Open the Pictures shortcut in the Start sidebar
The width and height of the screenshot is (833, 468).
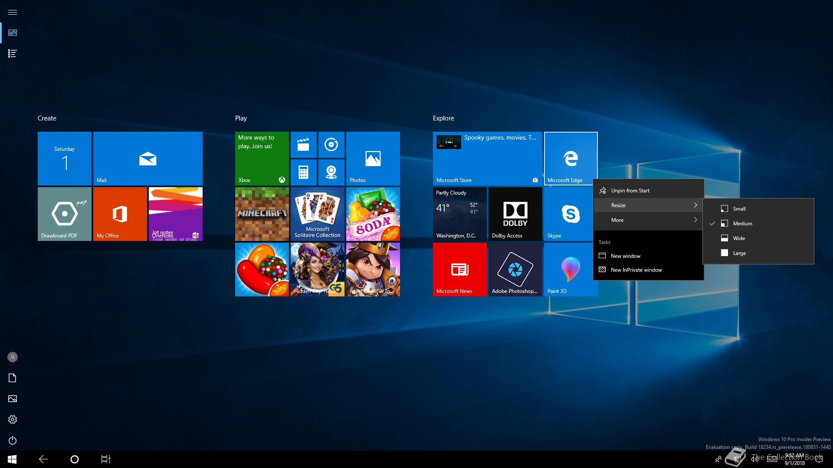coord(13,399)
